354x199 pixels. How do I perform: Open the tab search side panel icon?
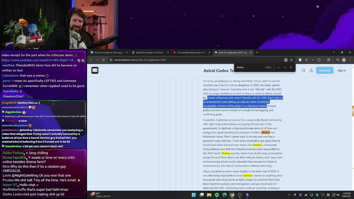tap(328, 60)
